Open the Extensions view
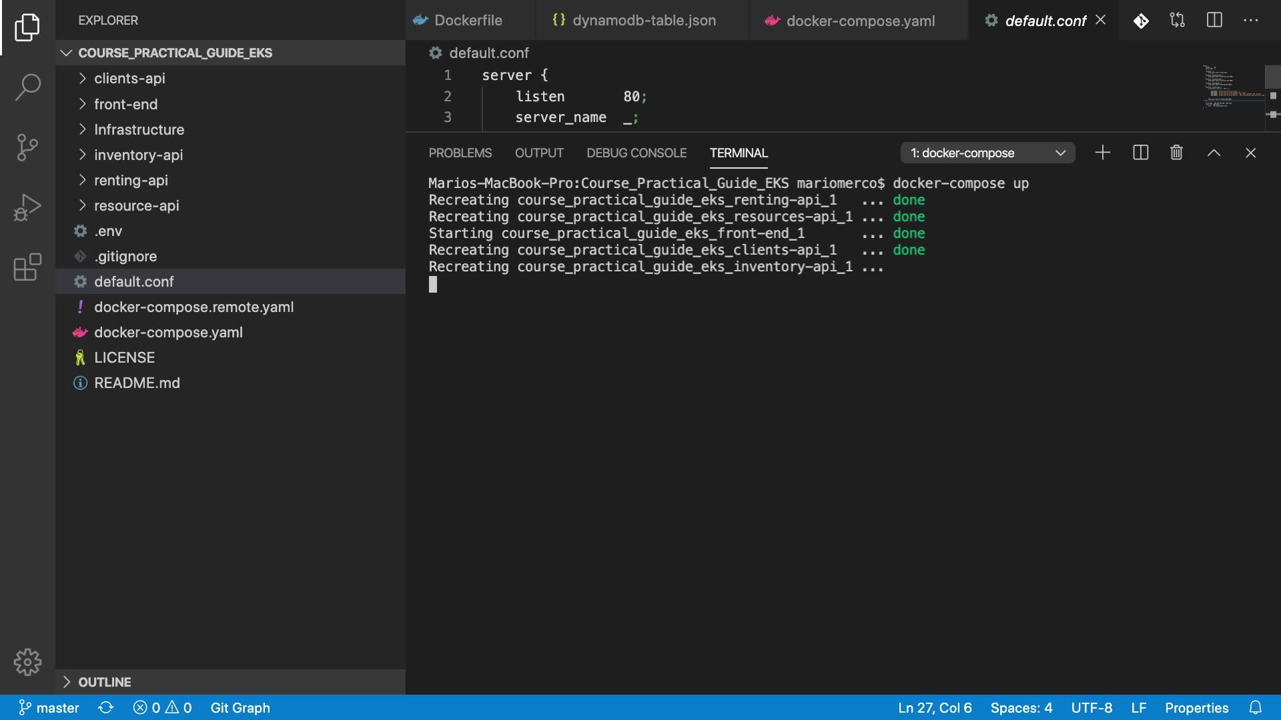This screenshot has width=1281, height=720. point(27,267)
